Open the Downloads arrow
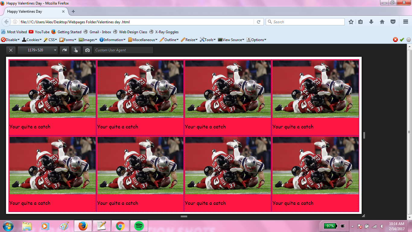 371,22
